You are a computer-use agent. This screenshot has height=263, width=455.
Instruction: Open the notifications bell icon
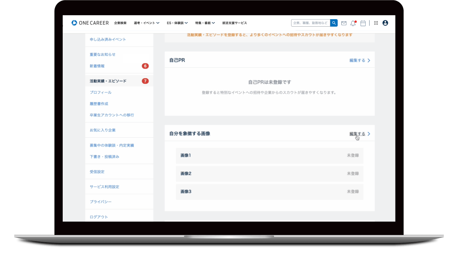[353, 23]
